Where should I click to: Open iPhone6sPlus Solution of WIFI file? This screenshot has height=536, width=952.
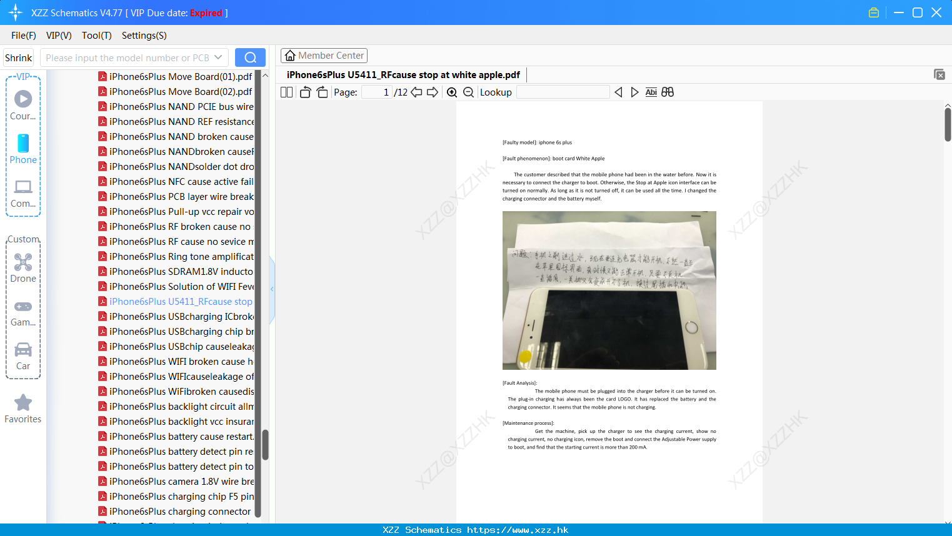[176, 287]
